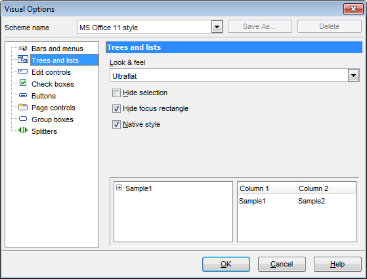Click the green Check boxes icon
Screen dimensions: 367x279
pos(23,83)
